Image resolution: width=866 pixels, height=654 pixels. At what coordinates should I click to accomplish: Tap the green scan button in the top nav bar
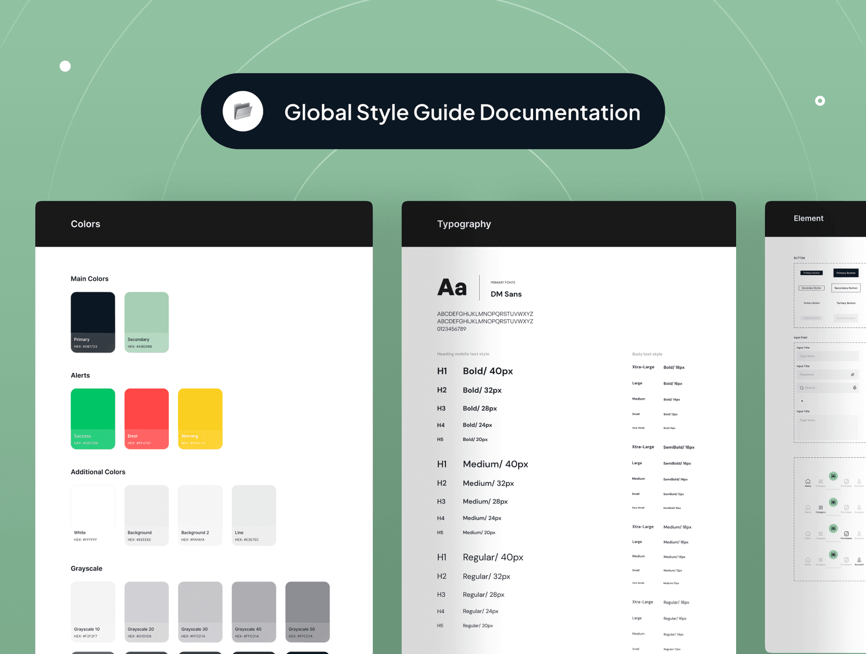pyautogui.click(x=833, y=476)
